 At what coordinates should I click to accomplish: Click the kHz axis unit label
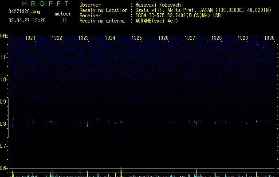pyautogui.click(x=4, y=36)
